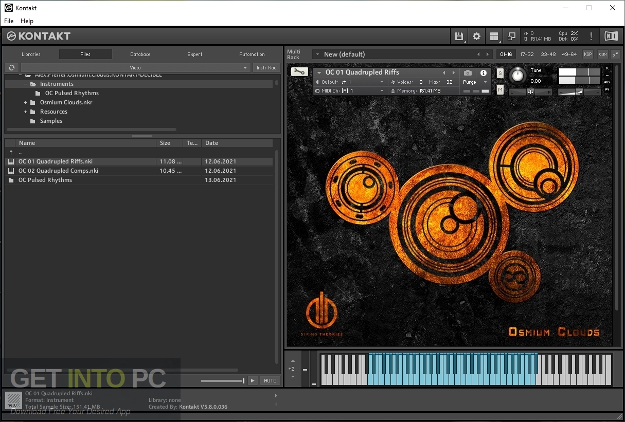Screen dimensions: 625x422
Task: Expand the Osmium Clouds.nkr tree node
Action: (x=25, y=102)
